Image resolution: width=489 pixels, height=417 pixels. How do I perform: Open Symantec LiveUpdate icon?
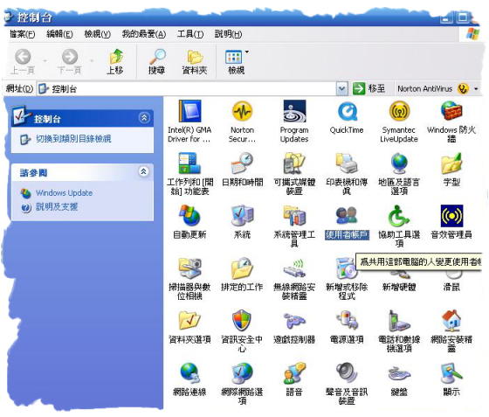[x=399, y=111]
